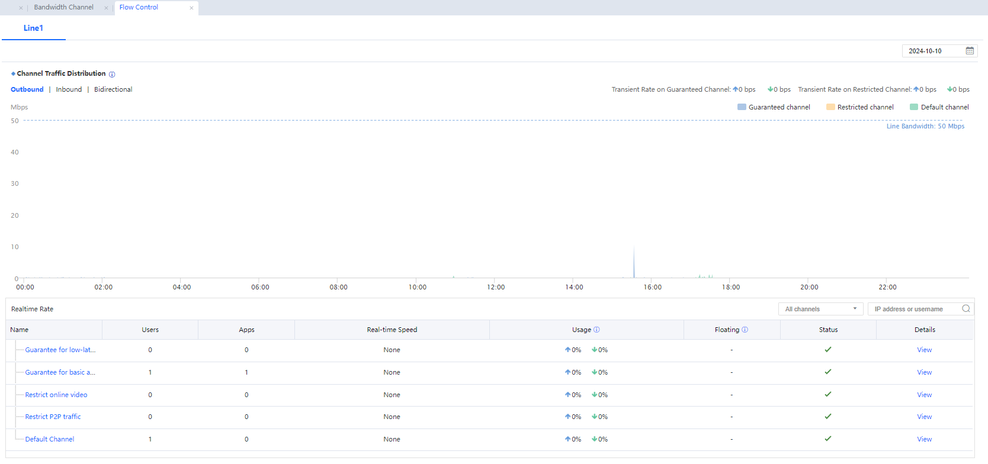
Task: Open the calendar date picker icon
Action: point(970,51)
